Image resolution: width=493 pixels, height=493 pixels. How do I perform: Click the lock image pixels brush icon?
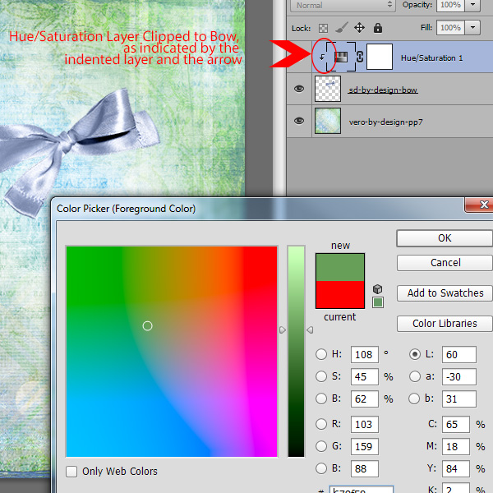341,28
